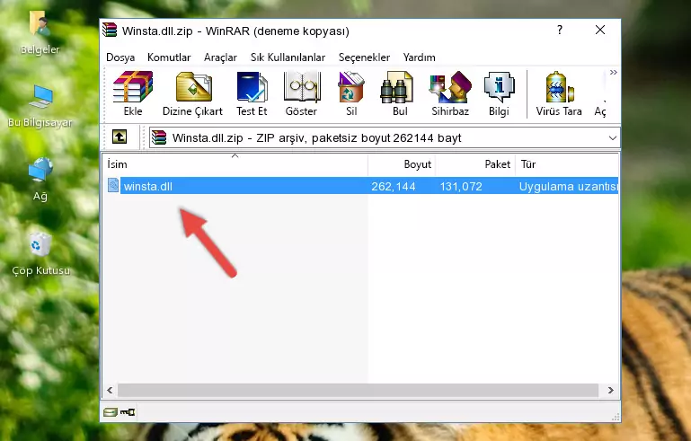Go up one folder level
This screenshot has width=691, height=441.
click(120, 137)
